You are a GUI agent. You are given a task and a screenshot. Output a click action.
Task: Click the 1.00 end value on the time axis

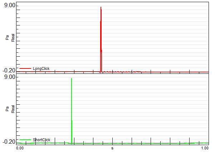205,148
